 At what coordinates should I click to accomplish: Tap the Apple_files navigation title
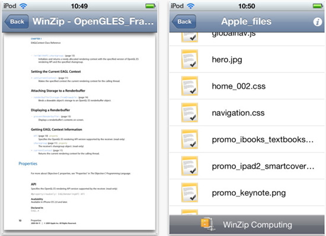[x=246, y=21]
